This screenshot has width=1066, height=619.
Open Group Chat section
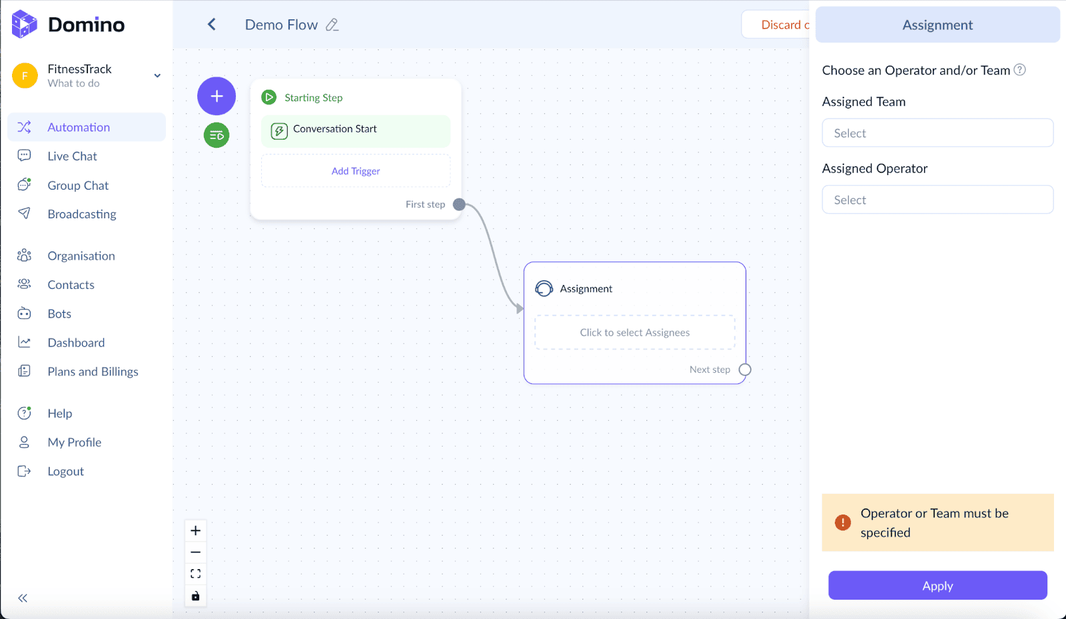click(x=78, y=186)
